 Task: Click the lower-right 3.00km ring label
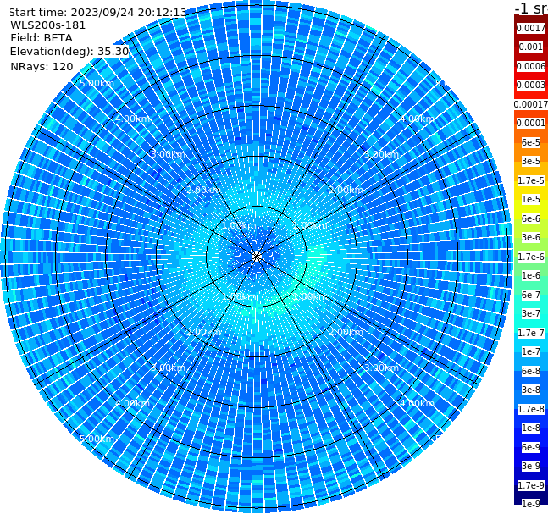click(x=381, y=368)
